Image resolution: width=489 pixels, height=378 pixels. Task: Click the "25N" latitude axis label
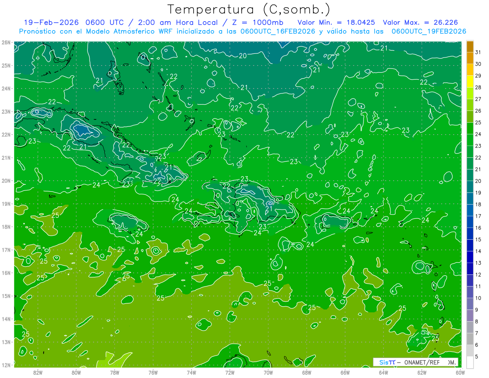[6, 65]
